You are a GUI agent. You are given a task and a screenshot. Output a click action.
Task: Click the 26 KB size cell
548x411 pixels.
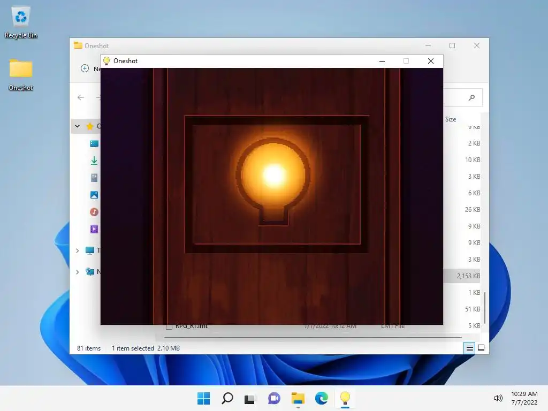pyautogui.click(x=472, y=209)
